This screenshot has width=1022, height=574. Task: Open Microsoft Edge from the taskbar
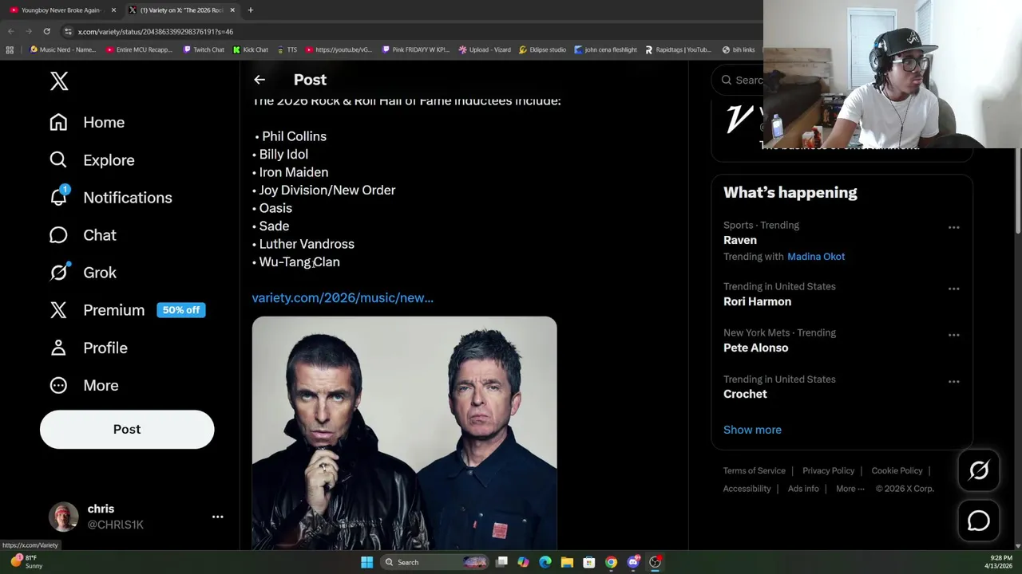point(545,562)
